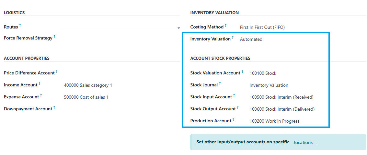Screen dimensions: 367x155
Task: Click Stock Valuation Account 100100 Stock value
Action: [263, 73]
